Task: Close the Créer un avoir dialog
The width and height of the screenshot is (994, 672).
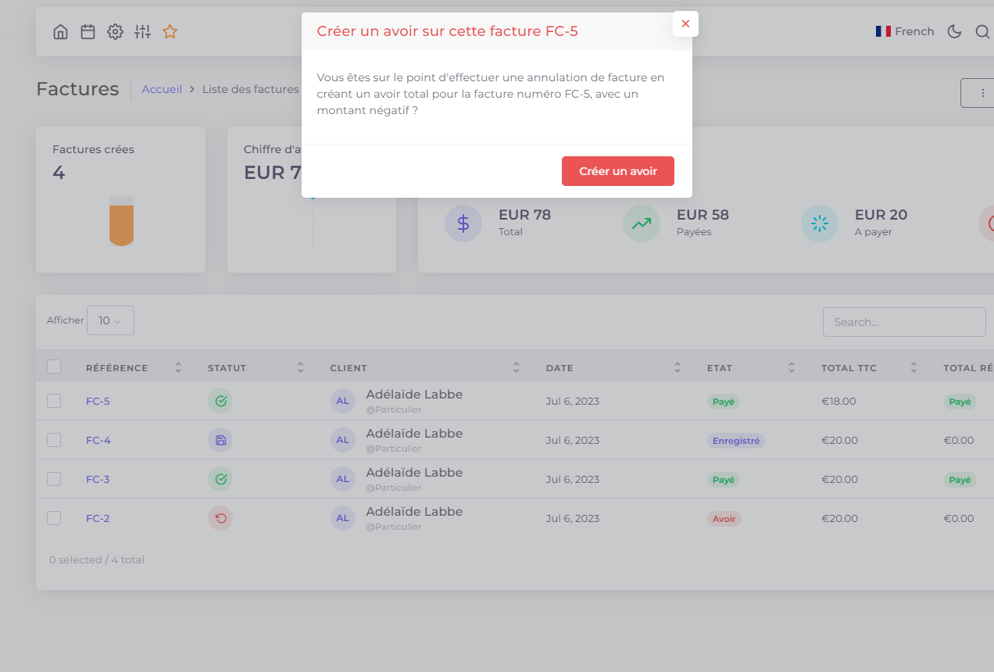Action: point(685,23)
